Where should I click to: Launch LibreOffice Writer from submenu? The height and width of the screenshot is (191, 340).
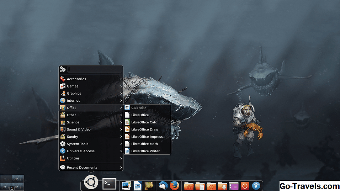[x=147, y=151]
